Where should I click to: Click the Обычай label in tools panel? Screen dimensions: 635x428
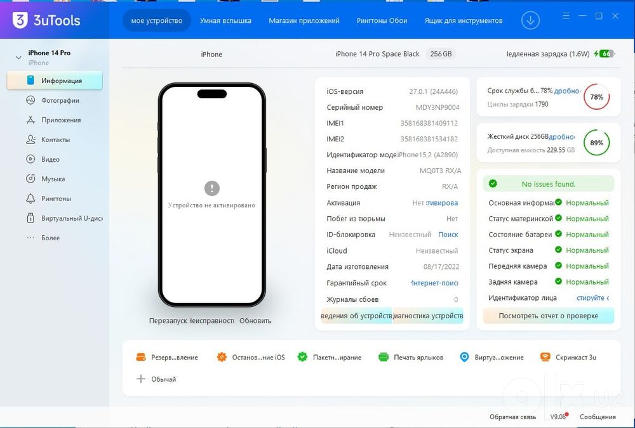pyautogui.click(x=164, y=379)
